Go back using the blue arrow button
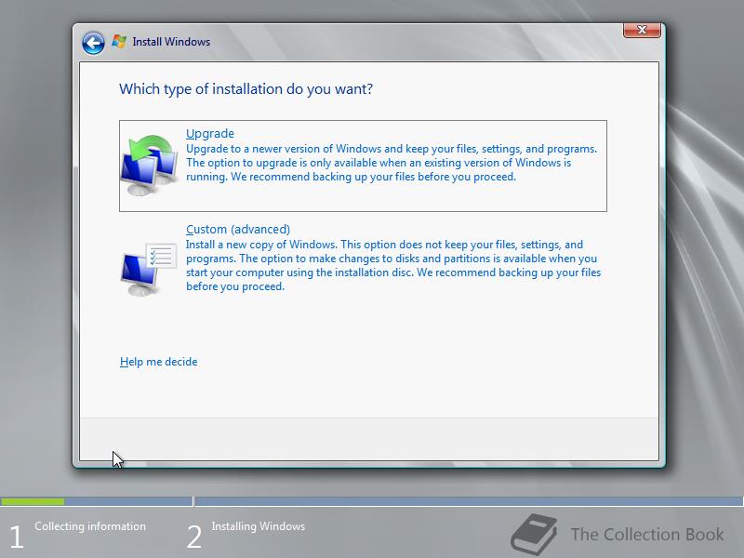The height and width of the screenshot is (558, 744). [93, 43]
